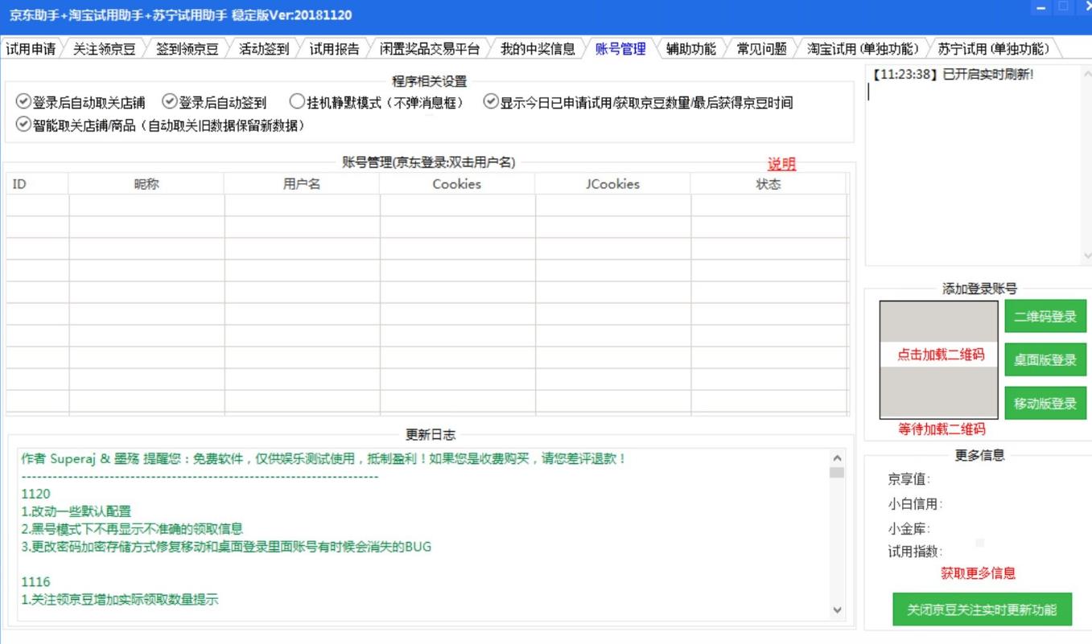Toggle 智能取关店铺/商品 option
Viewport: 1092px width, 644px height.
(x=161, y=125)
